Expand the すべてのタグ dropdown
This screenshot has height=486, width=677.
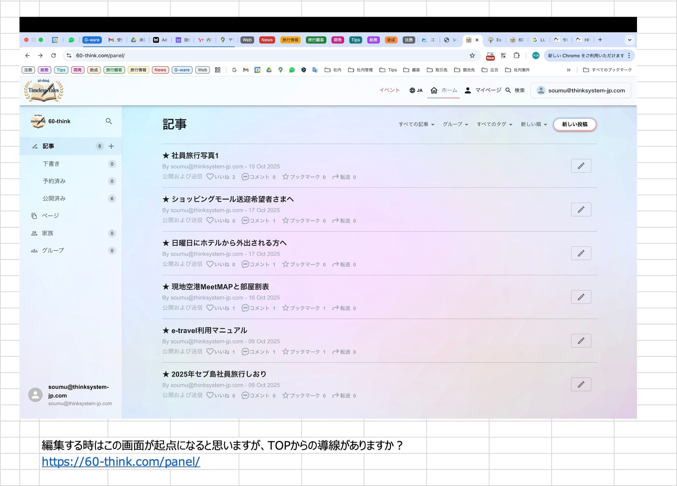coord(494,124)
